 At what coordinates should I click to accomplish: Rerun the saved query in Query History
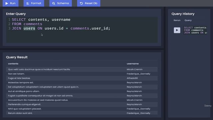[x=177, y=30]
